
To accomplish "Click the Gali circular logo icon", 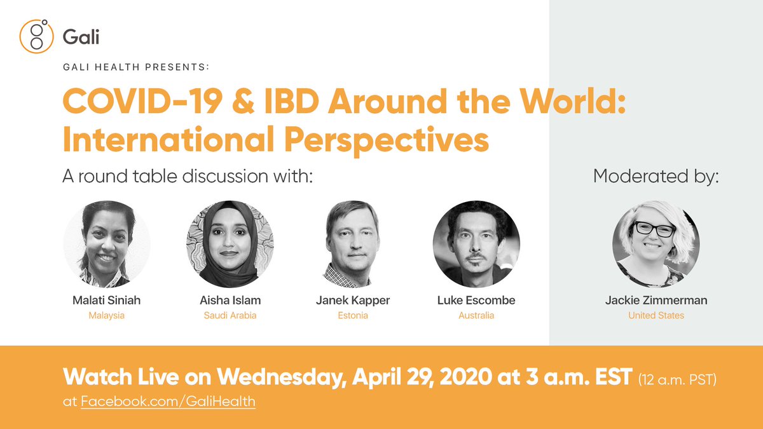I will (x=37, y=36).
